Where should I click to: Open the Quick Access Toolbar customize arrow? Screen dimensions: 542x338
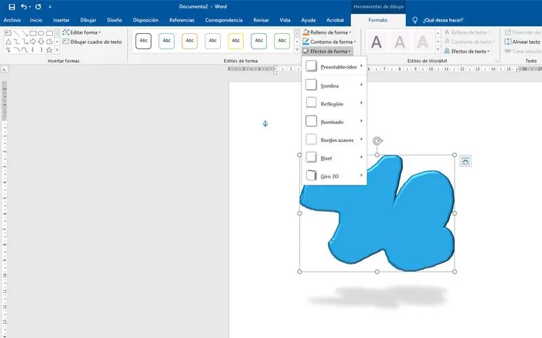50,7
